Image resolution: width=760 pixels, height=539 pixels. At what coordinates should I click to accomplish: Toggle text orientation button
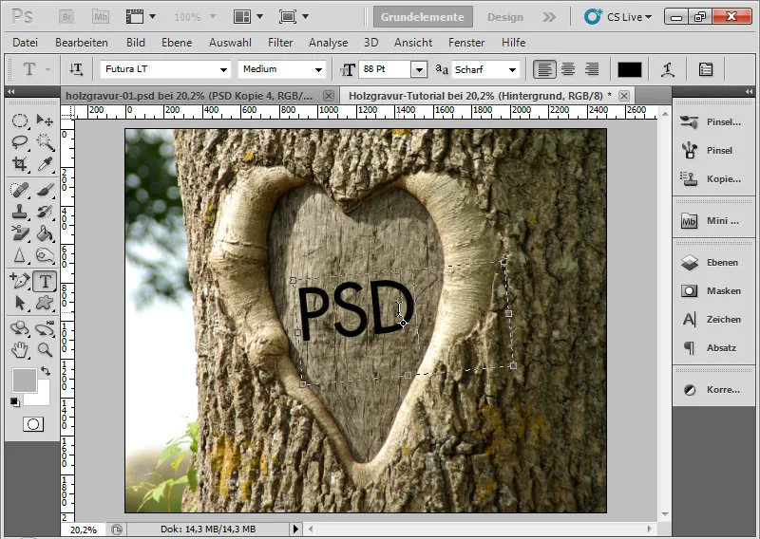76,69
